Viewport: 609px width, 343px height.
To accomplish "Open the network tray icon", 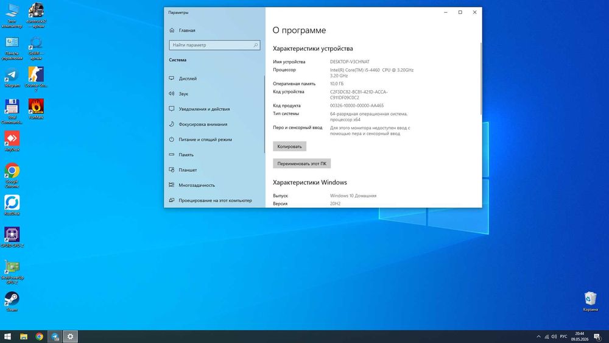I will (546, 336).
